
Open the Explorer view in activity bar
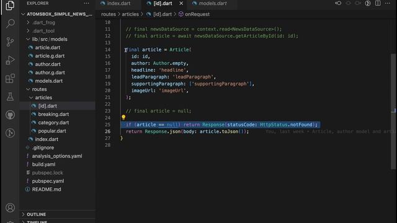[10, 5]
